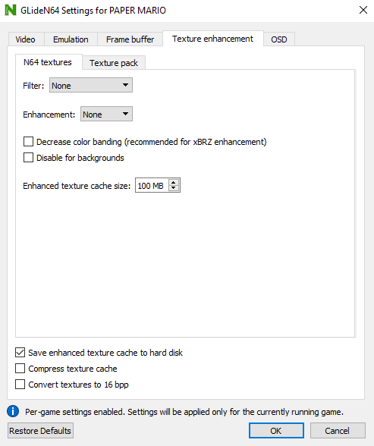Click the blue information icon

click(x=13, y=411)
